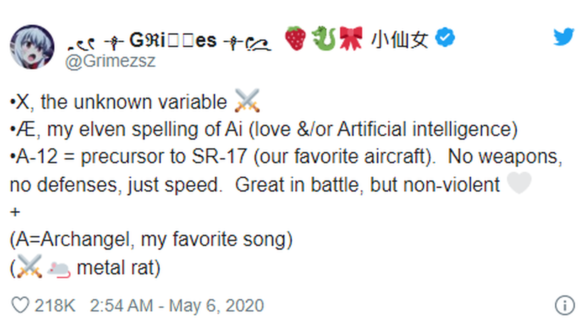This screenshot has width=586, height=330.
Task: Open the @Grimezsz handle link
Action: pyautogui.click(x=110, y=61)
